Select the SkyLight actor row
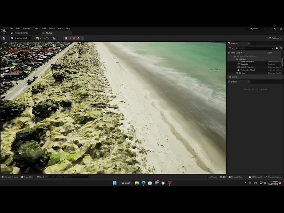Viewport: 284px width, 213px height. coord(254,64)
